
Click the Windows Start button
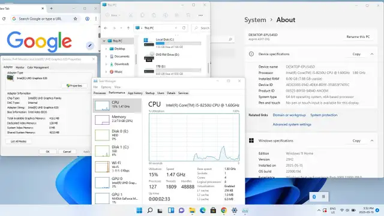coord(139,211)
